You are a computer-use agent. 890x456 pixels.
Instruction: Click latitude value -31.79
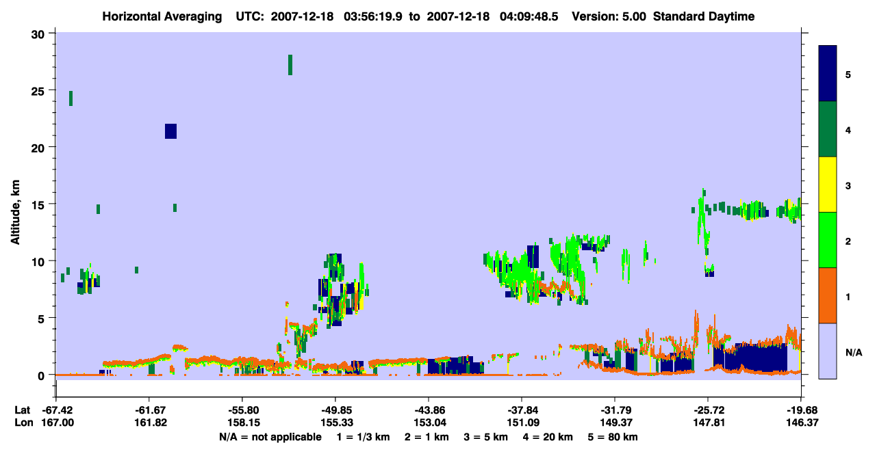615,410
